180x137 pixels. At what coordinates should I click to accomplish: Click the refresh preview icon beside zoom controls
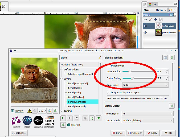55,111
